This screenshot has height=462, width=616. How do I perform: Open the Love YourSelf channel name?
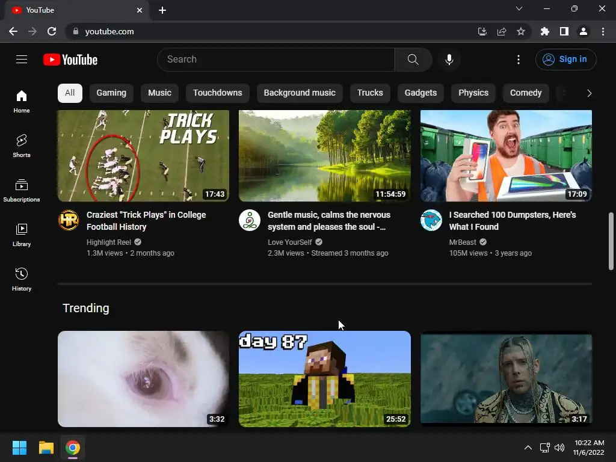(290, 242)
